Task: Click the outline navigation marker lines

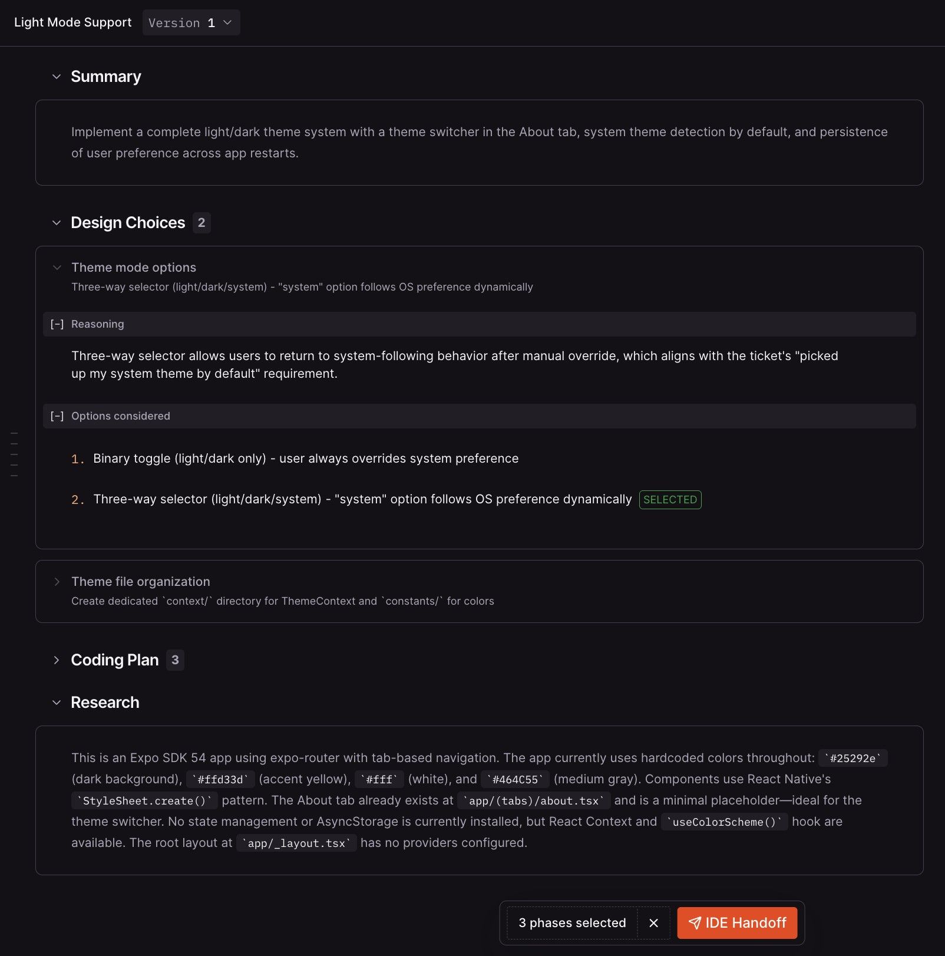Action: [14, 454]
